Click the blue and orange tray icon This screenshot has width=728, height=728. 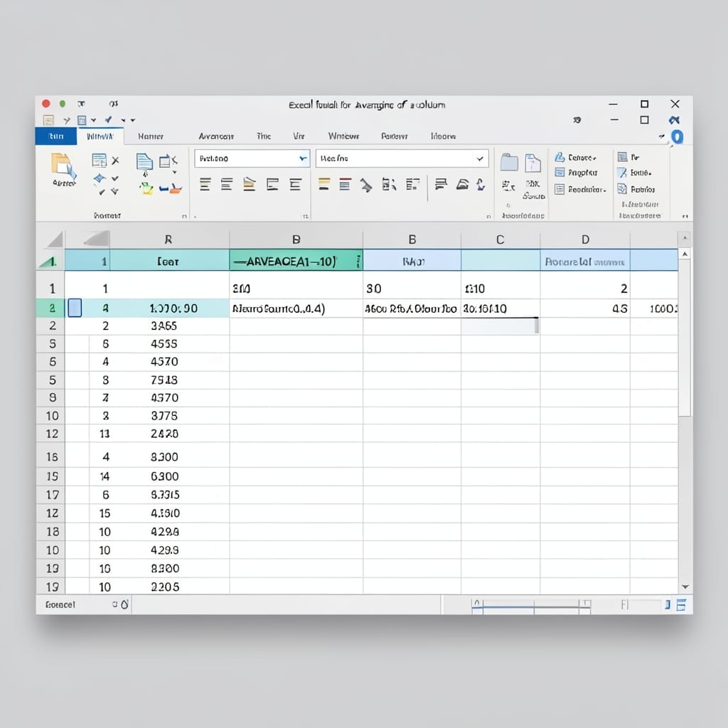[x=170, y=188]
